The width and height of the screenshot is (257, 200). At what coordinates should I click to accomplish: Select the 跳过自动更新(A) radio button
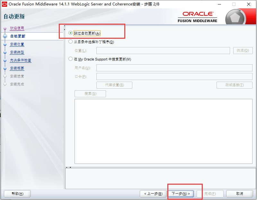click(70, 33)
